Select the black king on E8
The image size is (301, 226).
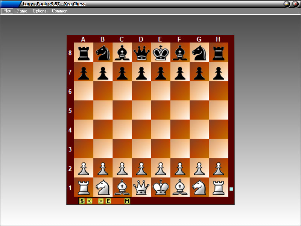point(161,52)
